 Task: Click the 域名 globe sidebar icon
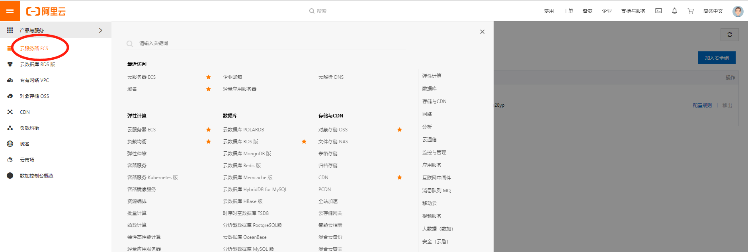pyautogui.click(x=10, y=144)
